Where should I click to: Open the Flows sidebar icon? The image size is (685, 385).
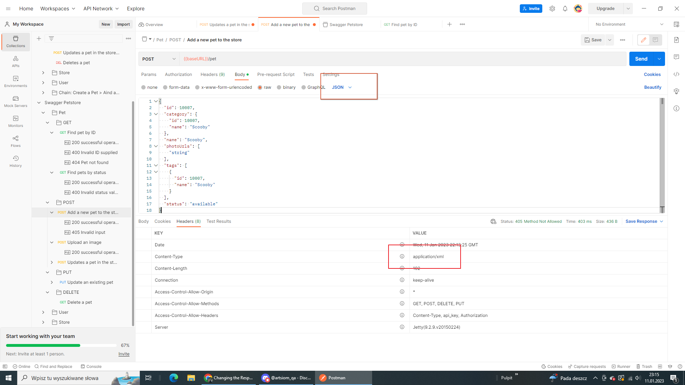[15, 141]
